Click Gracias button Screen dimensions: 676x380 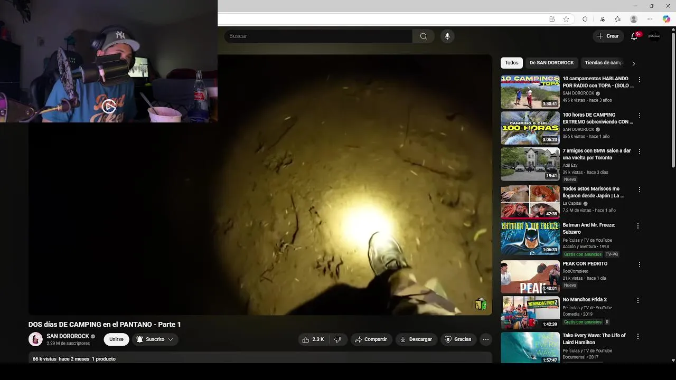pyautogui.click(x=458, y=339)
